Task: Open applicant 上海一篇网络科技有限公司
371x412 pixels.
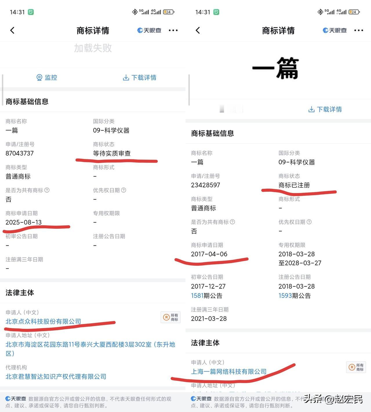Action: tap(229, 371)
